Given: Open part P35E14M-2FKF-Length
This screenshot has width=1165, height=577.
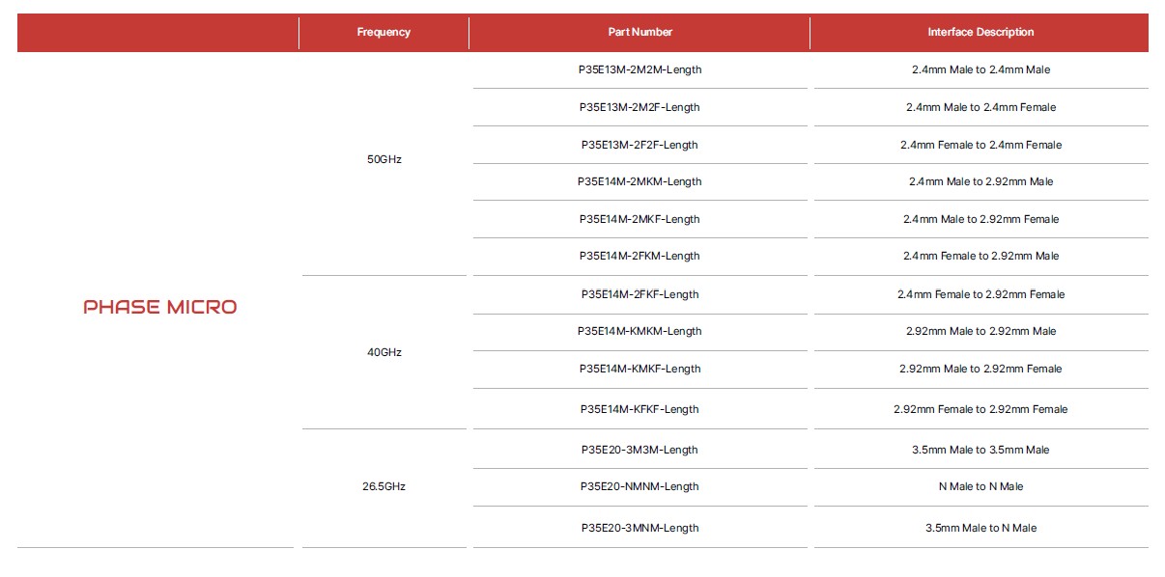Looking at the screenshot, I should (x=639, y=294).
